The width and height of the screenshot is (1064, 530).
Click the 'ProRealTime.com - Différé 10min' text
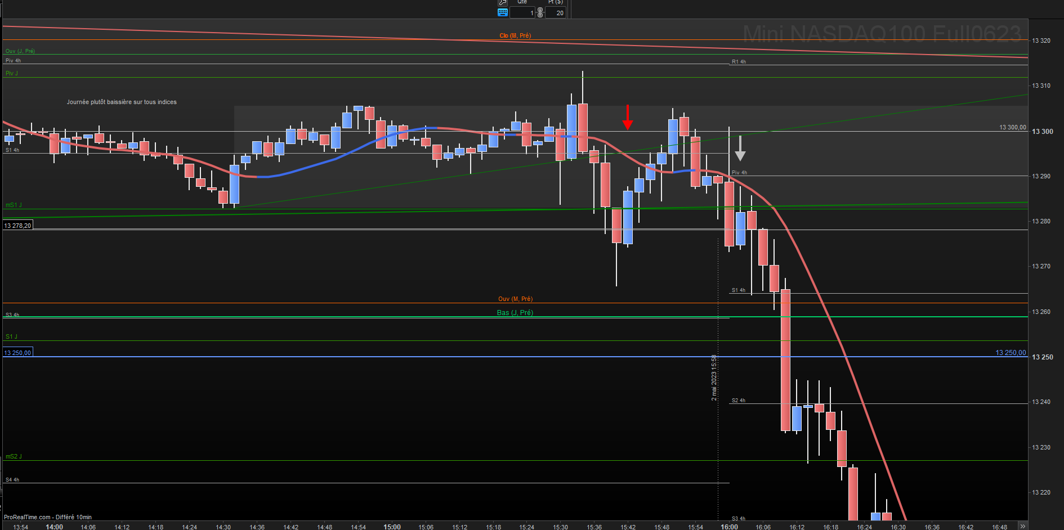(48, 517)
